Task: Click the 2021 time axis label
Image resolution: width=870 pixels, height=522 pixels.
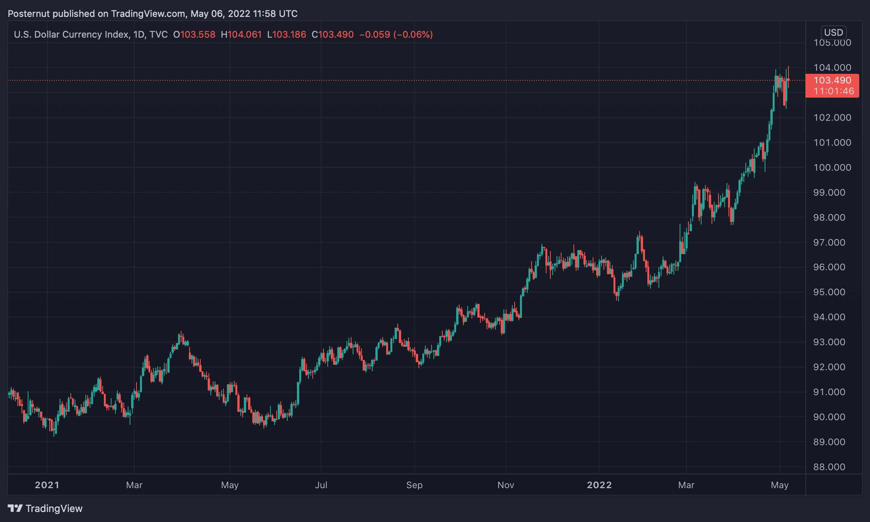Action: (x=47, y=485)
